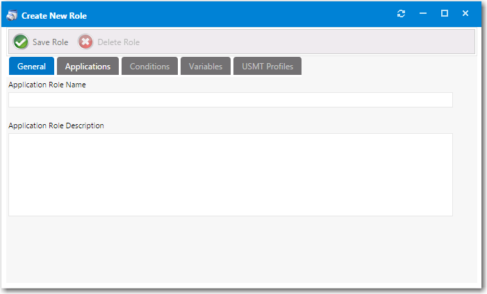Click the Save Role text label

[x=51, y=42]
